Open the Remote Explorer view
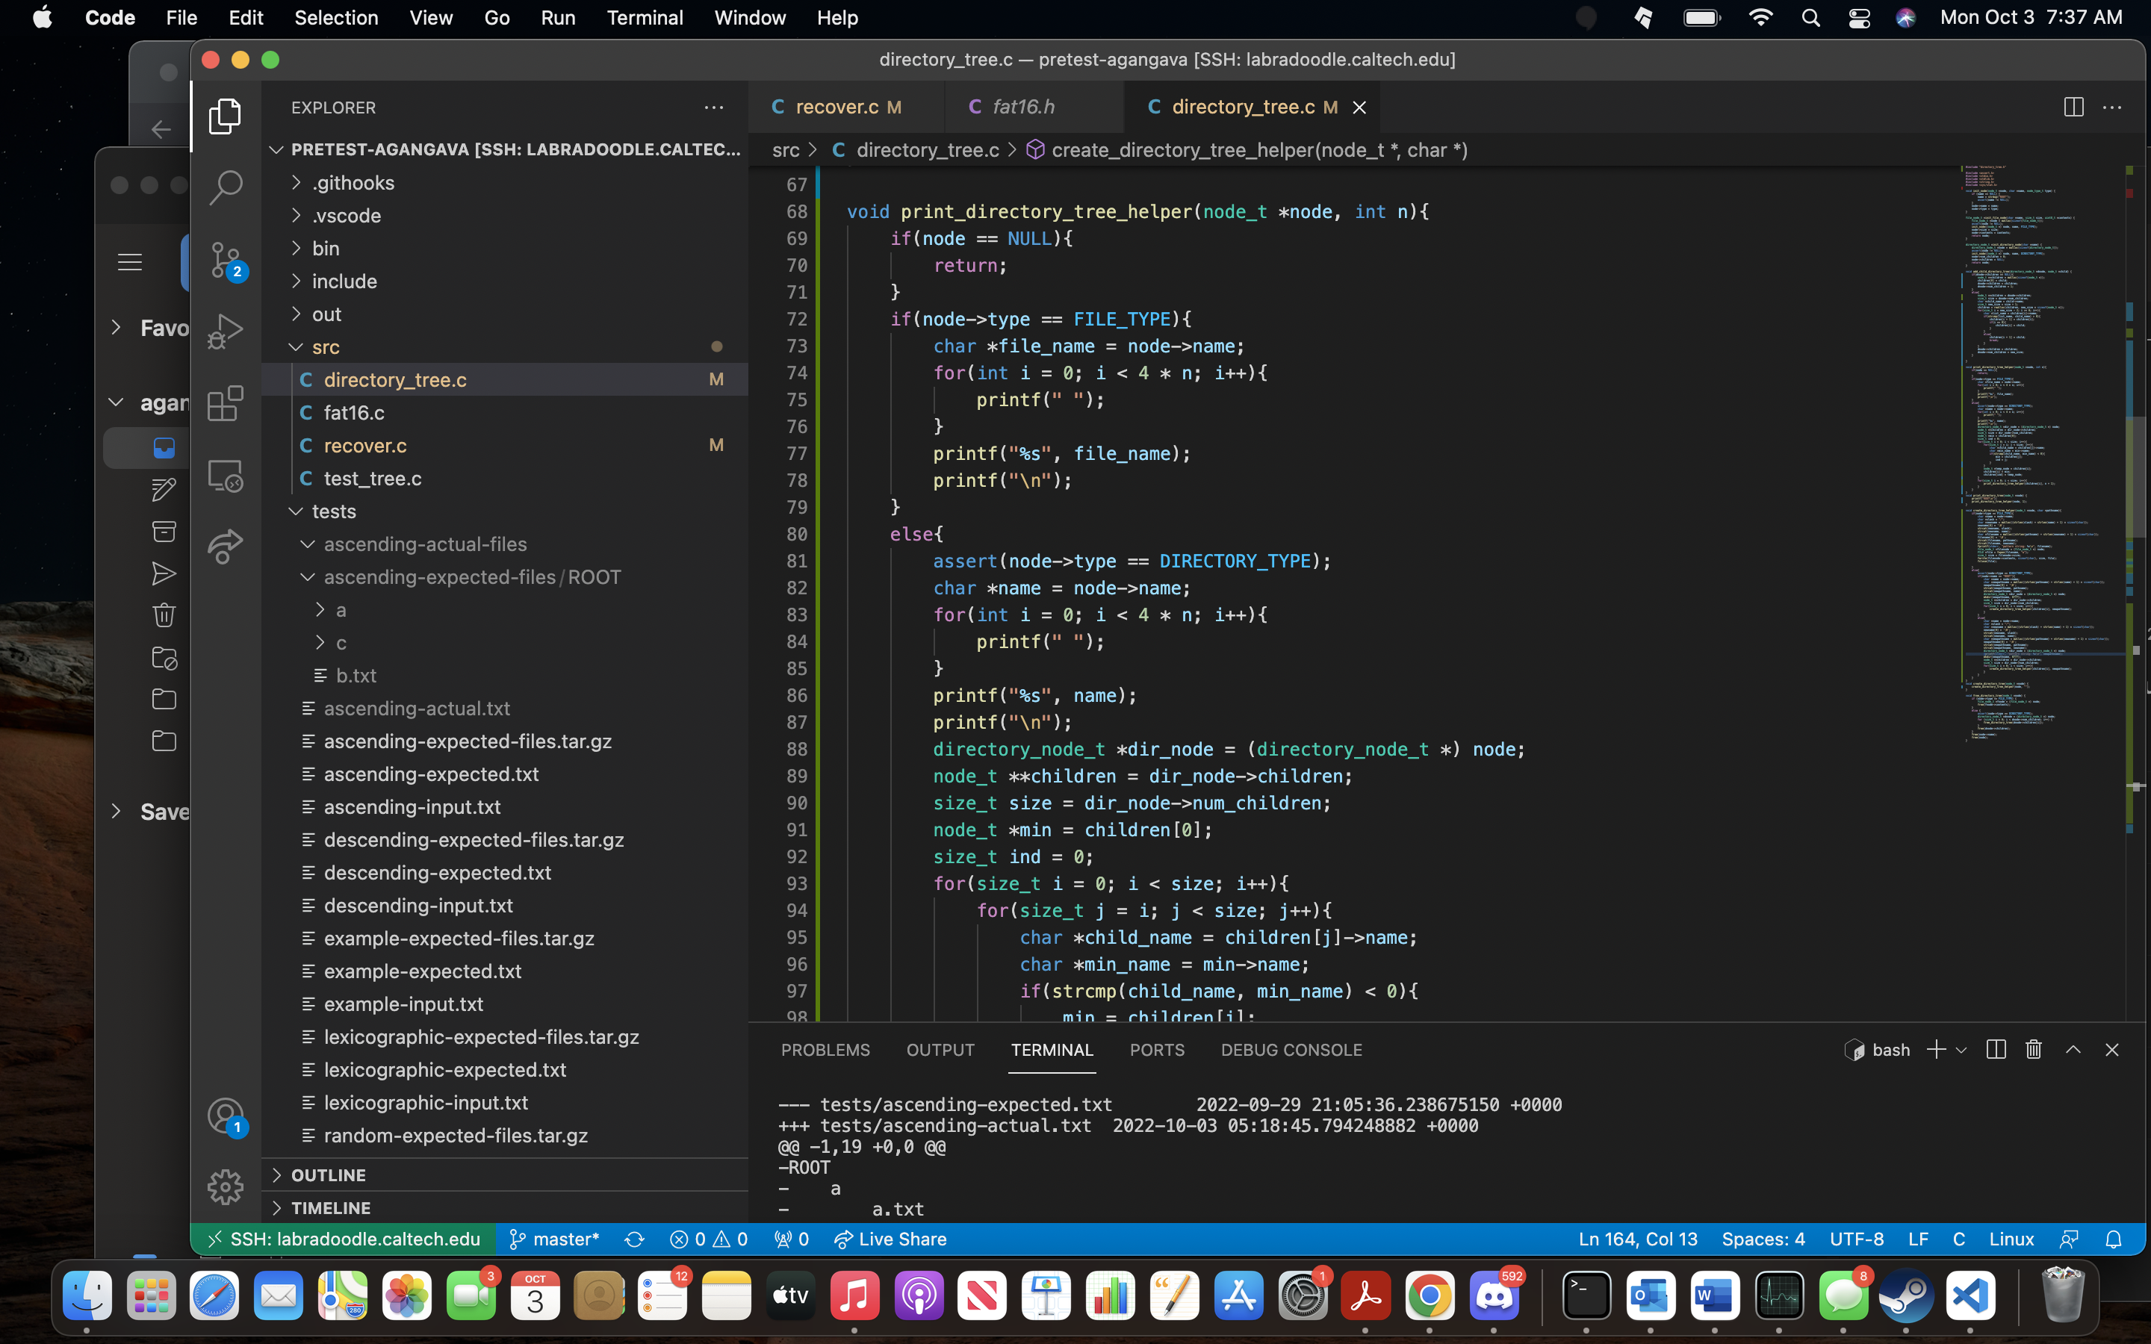Image resolution: width=2151 pixels, height=1344 pixels. (x=225, y=476)
